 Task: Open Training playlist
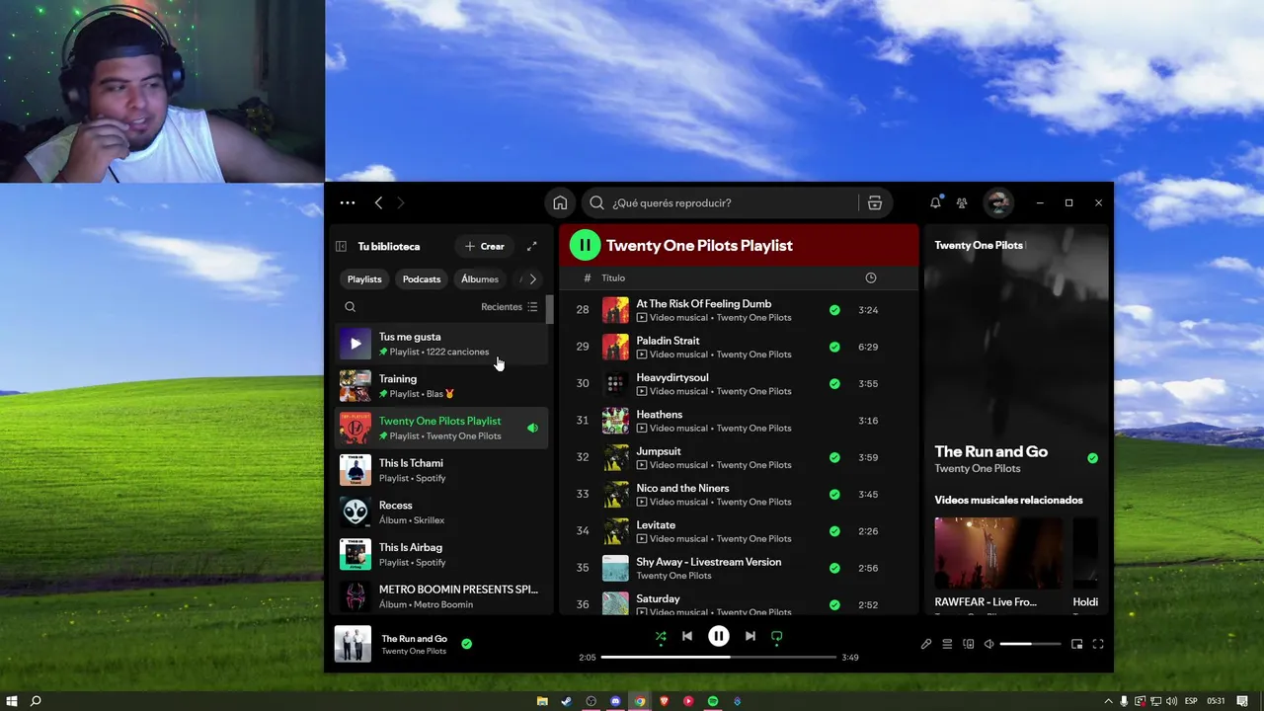pos(441,386)
